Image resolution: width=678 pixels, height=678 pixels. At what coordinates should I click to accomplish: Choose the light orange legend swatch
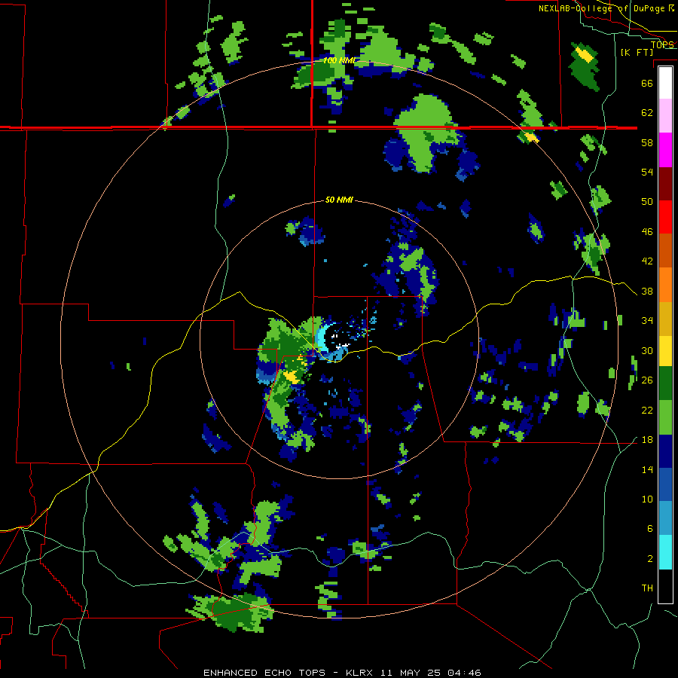pos(665,285)
